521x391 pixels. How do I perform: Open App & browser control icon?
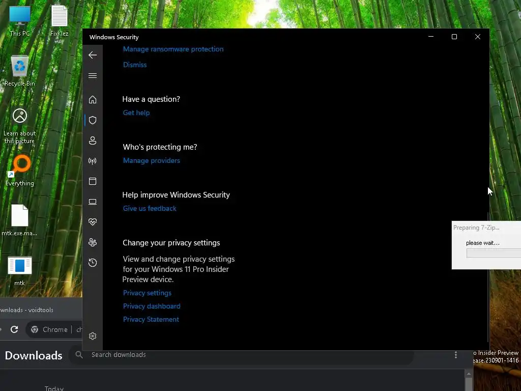pos(93,181)
